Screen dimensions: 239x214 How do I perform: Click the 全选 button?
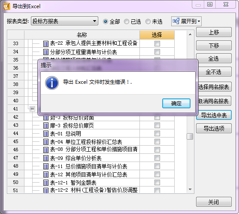pos(214,58)
